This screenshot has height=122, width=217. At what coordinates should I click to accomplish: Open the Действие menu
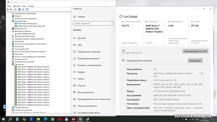[x=17, y=6]
